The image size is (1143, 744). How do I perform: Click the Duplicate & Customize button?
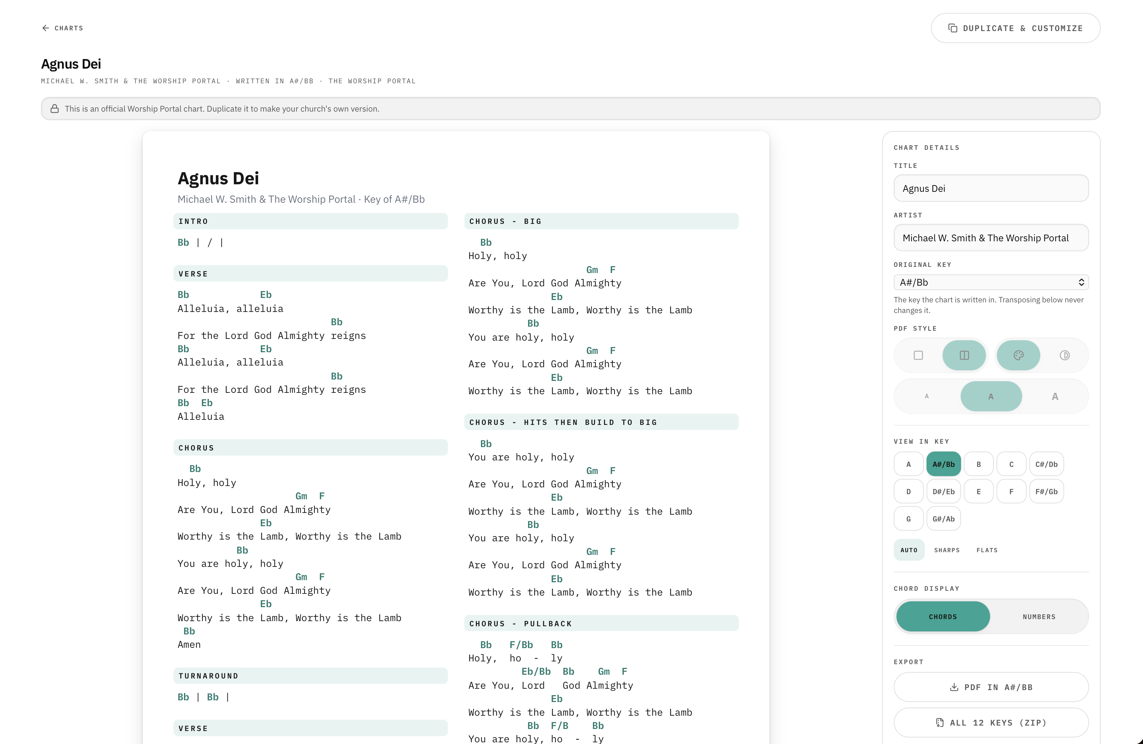pos(1015,28)
